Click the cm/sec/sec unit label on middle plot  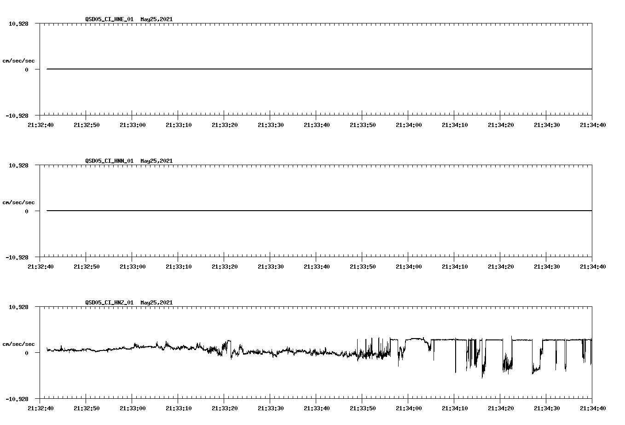(x=19, y=202)
